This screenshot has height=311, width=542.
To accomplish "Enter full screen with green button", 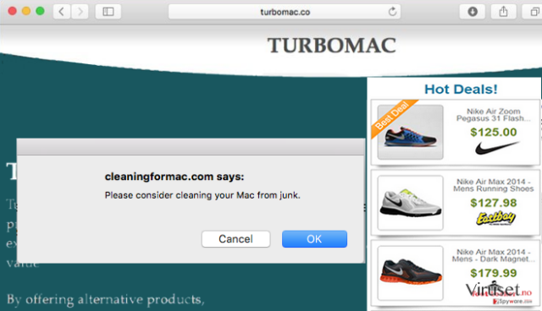I will click(40, 11).
